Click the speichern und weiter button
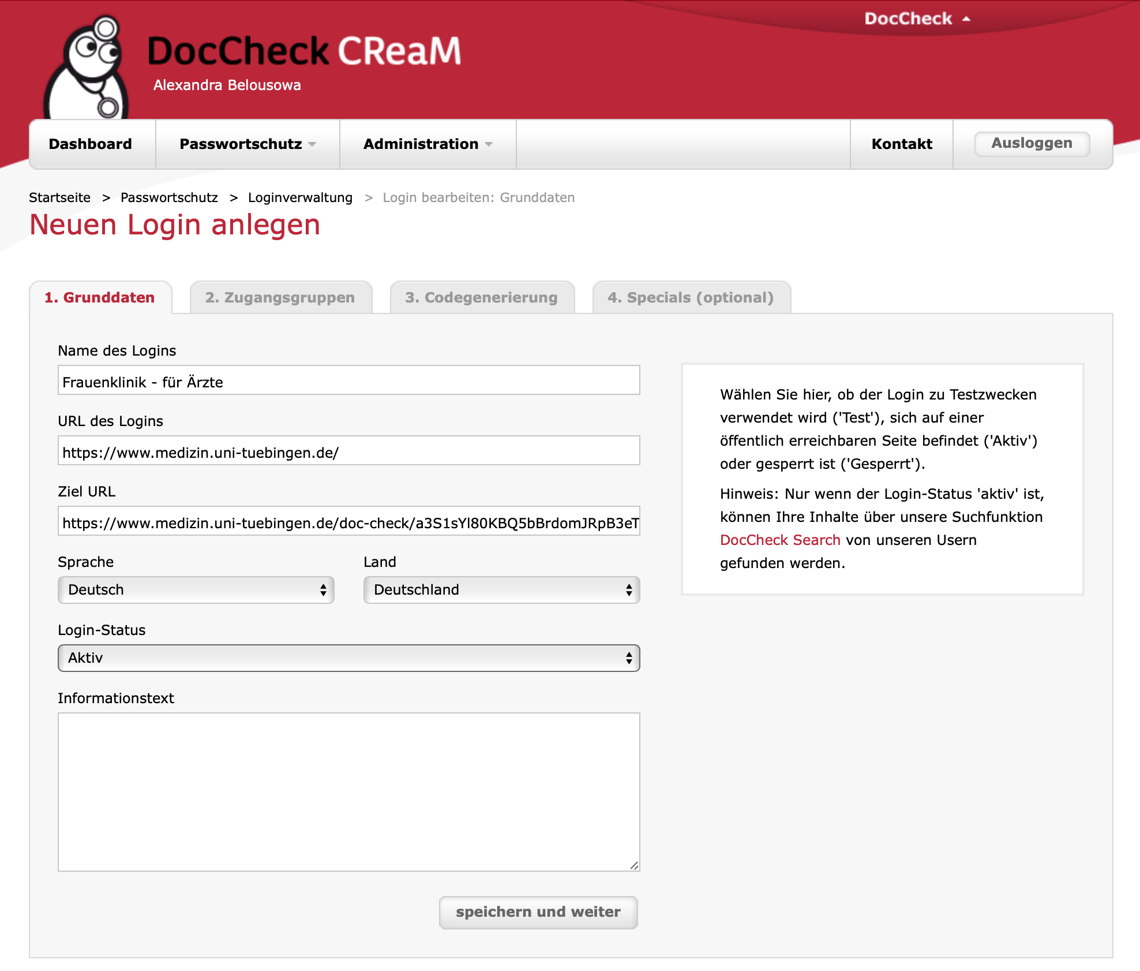 (538, 912)
